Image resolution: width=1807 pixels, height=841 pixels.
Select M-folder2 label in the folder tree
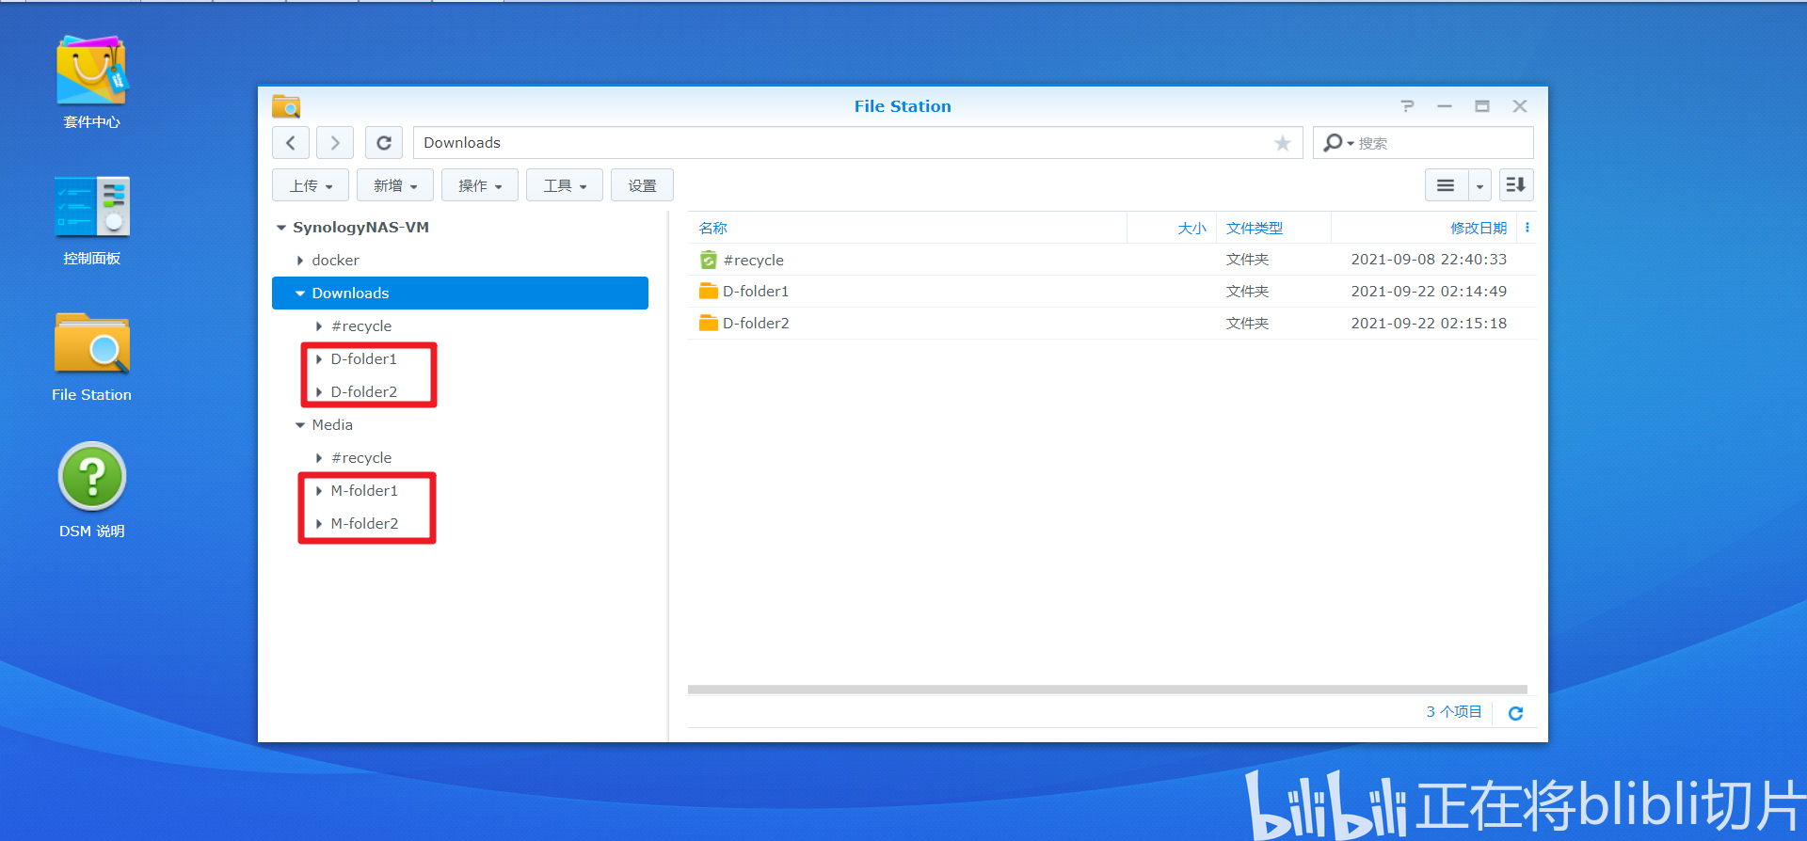pos(364,524)
